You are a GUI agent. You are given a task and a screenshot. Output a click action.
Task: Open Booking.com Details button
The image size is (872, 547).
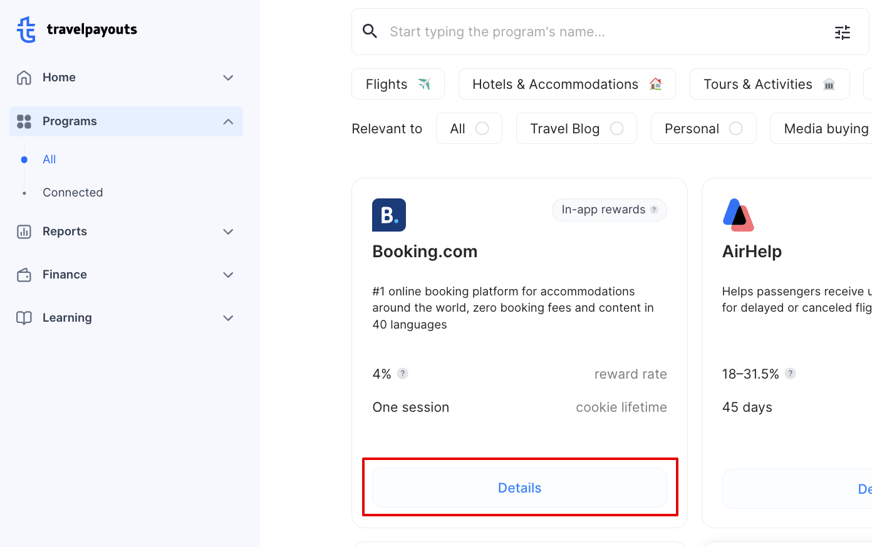pyautogui.click(x=519, y=488)
